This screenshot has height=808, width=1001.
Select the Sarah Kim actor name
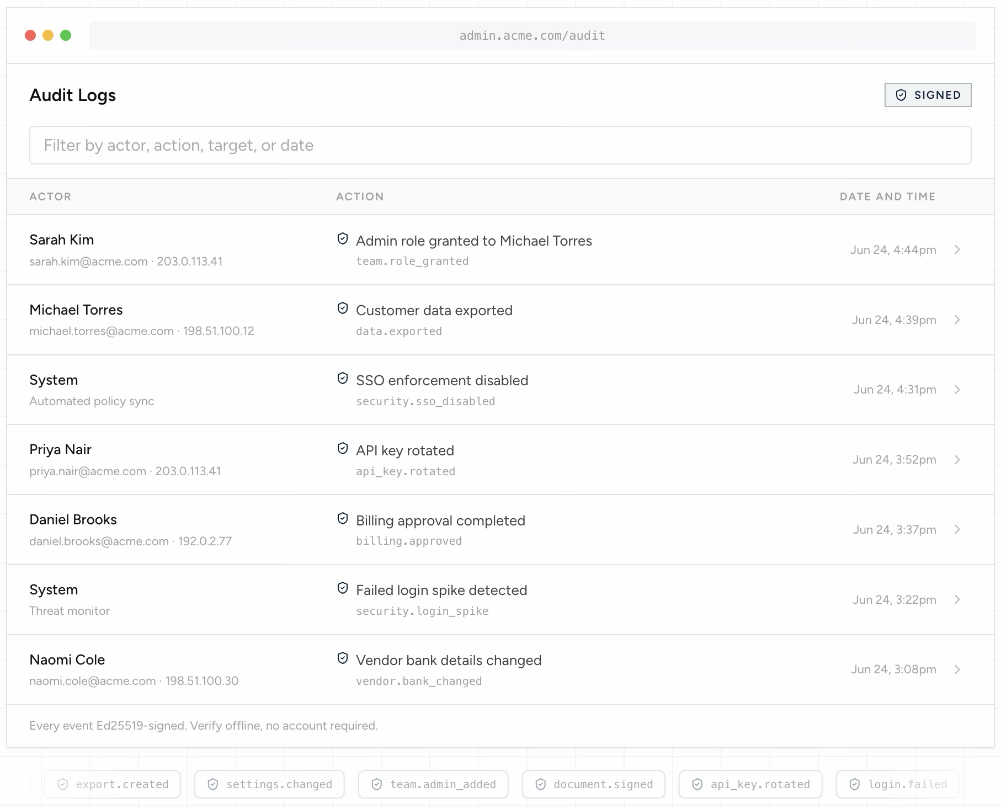(62, 240)
